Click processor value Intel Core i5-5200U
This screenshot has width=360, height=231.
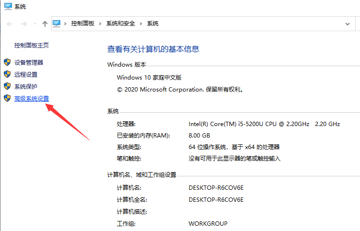coord(264,124)
